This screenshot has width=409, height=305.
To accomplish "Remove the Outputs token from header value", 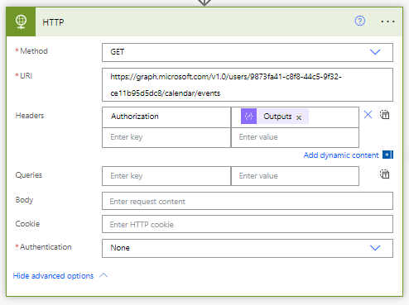I will point(299,117).
